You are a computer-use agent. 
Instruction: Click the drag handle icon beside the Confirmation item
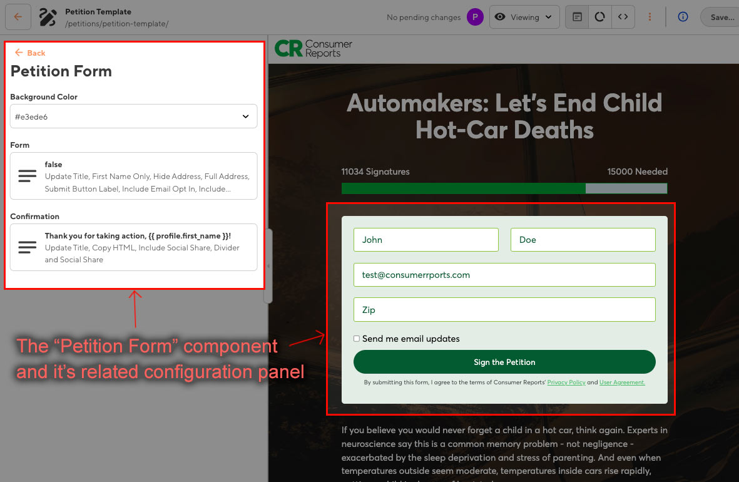point(26,247)
